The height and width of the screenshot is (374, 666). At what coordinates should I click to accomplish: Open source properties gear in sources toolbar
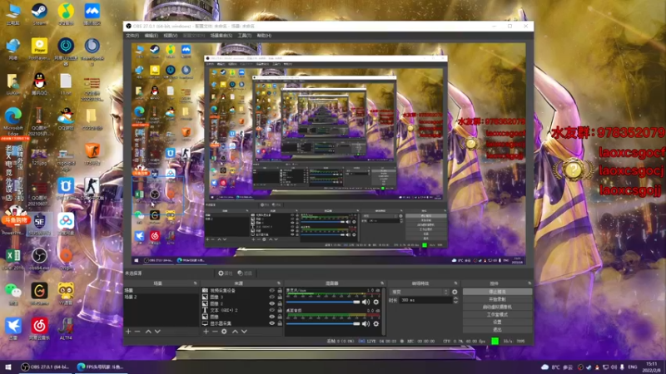pos(224,332)
